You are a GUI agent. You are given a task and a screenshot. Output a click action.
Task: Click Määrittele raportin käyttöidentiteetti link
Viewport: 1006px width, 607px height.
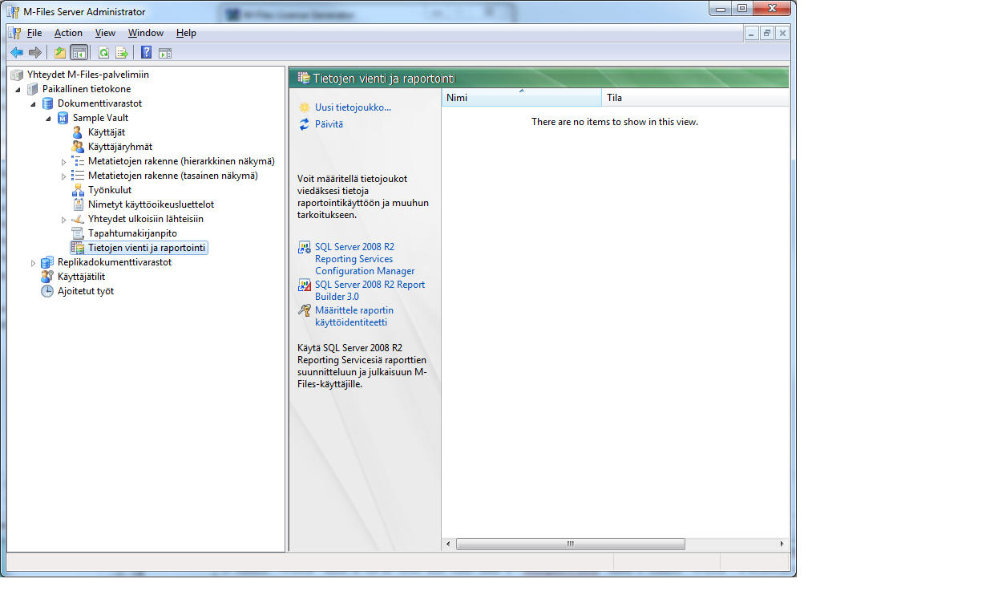tap(354, 316)
